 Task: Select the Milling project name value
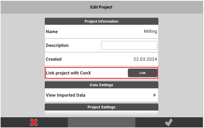coord(150,31)
